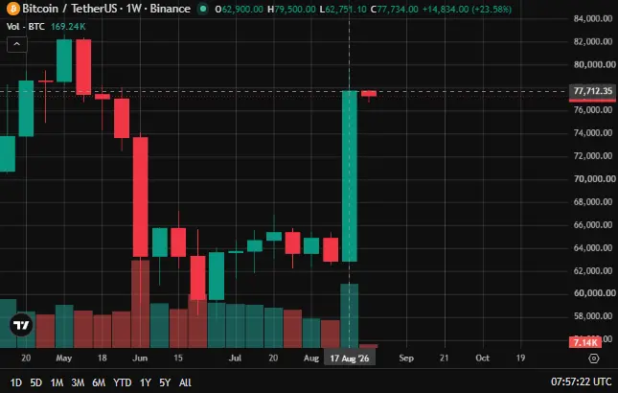618x393 pixels.
Task: Open chart settings gear icon
Action: (593, 358)
